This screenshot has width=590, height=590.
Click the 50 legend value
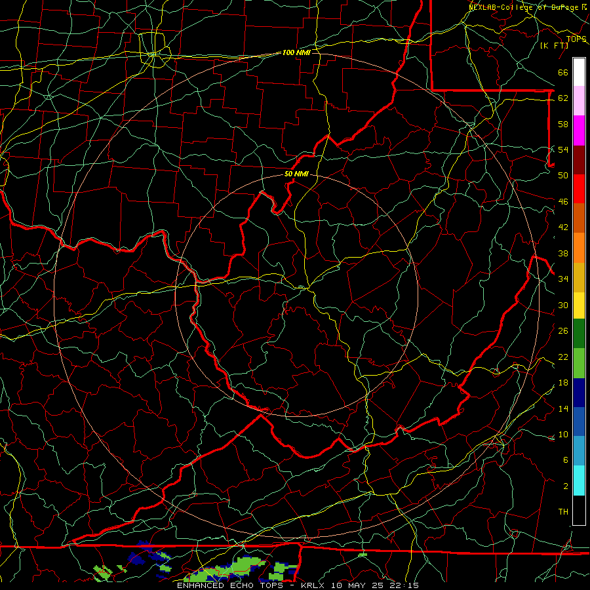point(563,175)
